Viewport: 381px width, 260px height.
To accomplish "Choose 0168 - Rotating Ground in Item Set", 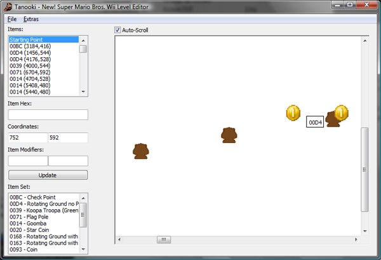I will point(44,236).
